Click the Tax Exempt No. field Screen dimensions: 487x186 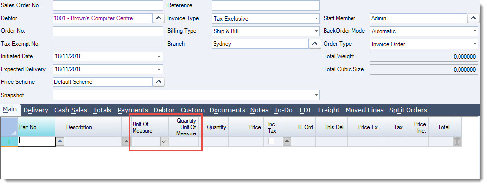[x=108, y=44]
